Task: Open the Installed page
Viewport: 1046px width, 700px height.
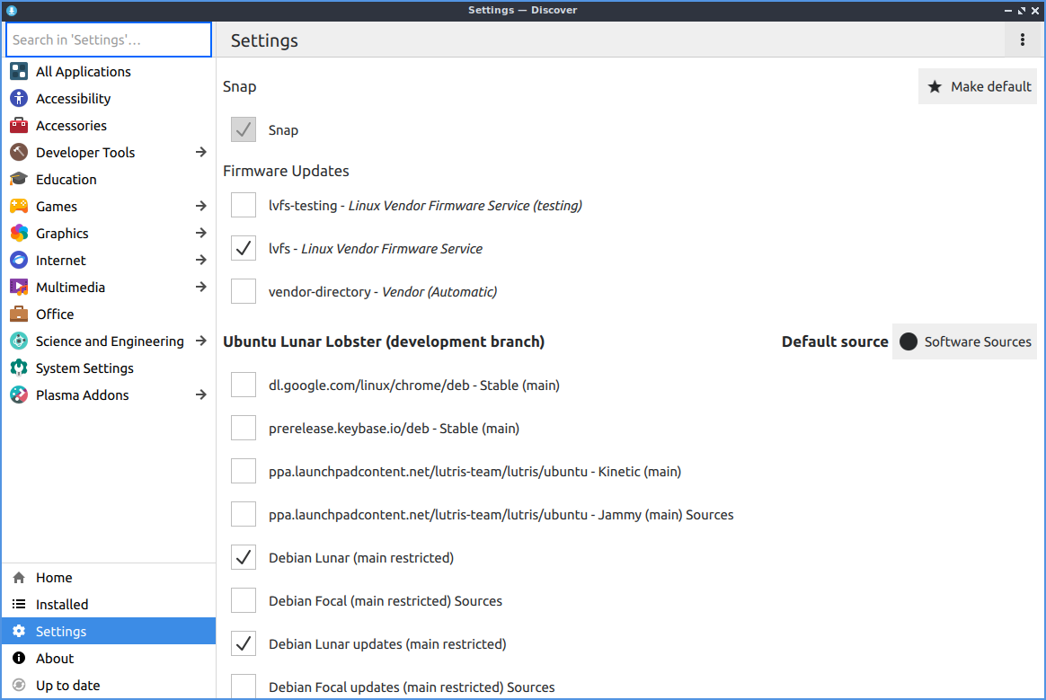Action: (62, 605)
